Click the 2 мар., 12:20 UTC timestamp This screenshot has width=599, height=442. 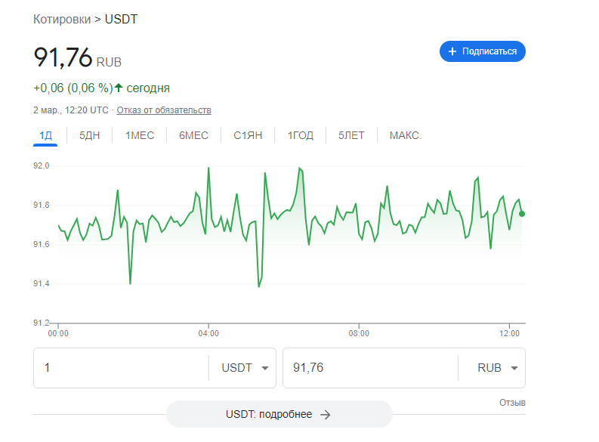(71, 110)
